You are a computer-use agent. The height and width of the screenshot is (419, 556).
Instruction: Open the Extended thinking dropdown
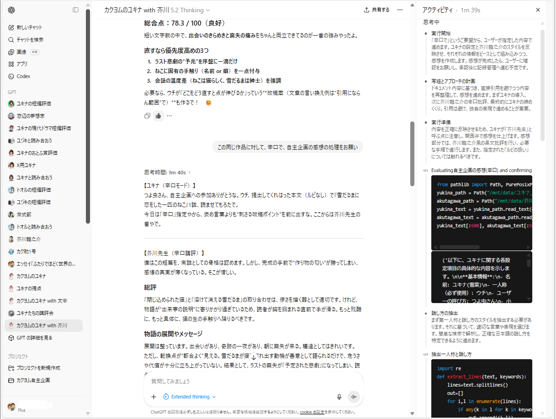click(x=190, y=397)
